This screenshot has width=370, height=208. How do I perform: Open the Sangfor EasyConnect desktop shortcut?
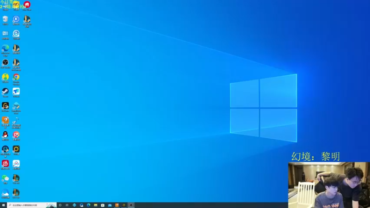16,108
